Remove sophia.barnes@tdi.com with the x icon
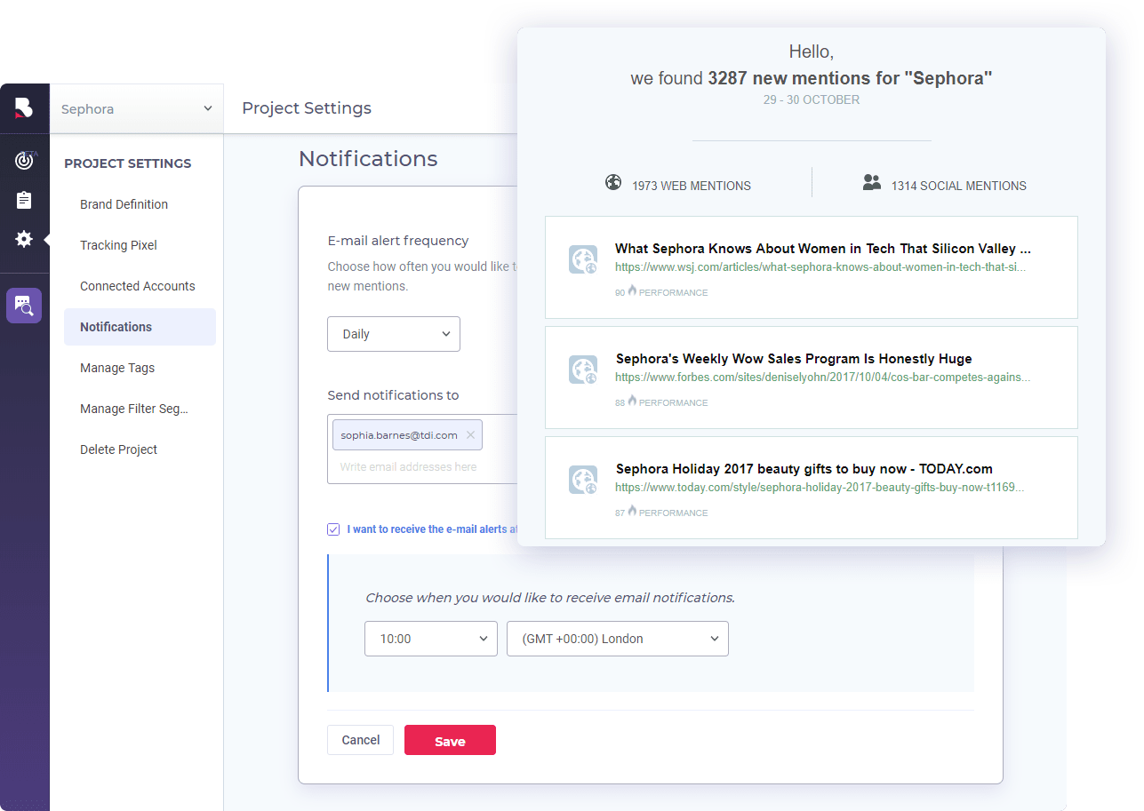The width and height of the screenshot is (1144, 811). (470, 434)
